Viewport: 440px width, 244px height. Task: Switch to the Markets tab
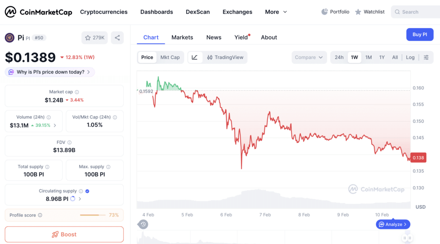pos(182,37)
